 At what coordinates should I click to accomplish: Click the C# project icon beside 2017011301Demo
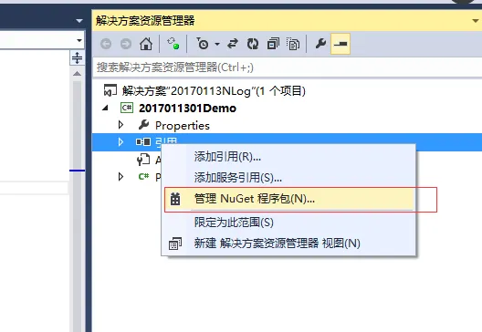point(127,108)
